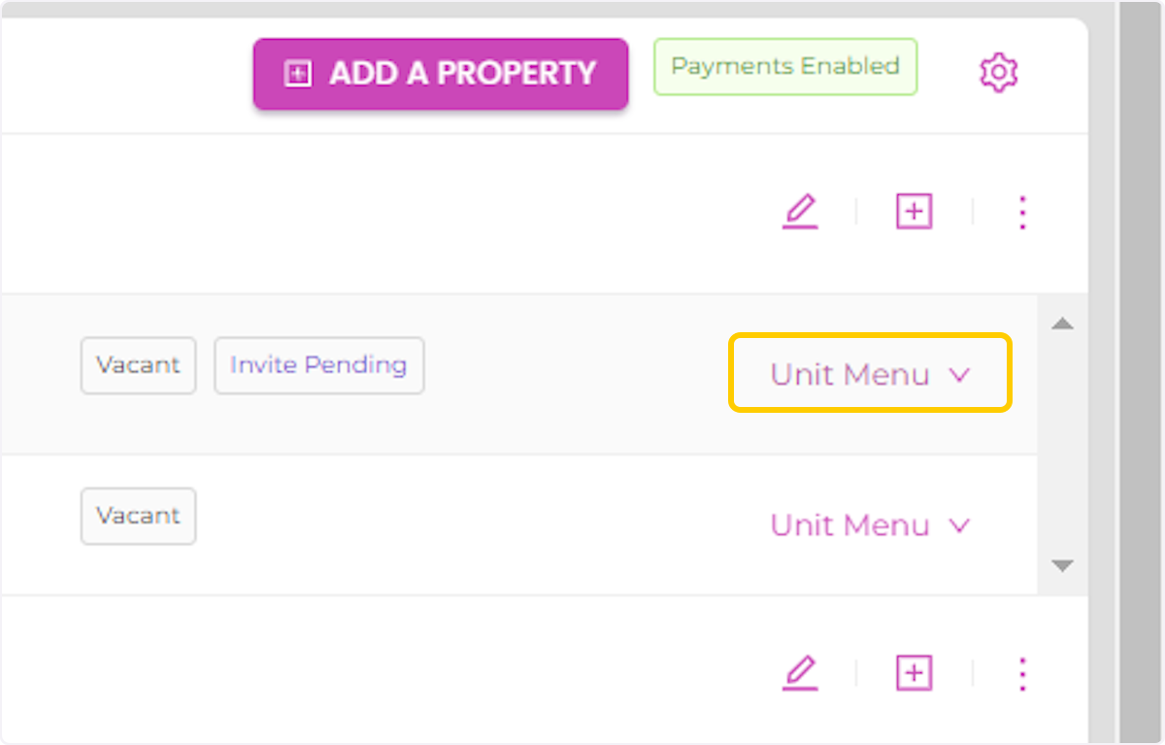Click the chevron arrow in the first Unit Menu
The height and width of the screenshot is (745, 1165).
coord(959,375)
